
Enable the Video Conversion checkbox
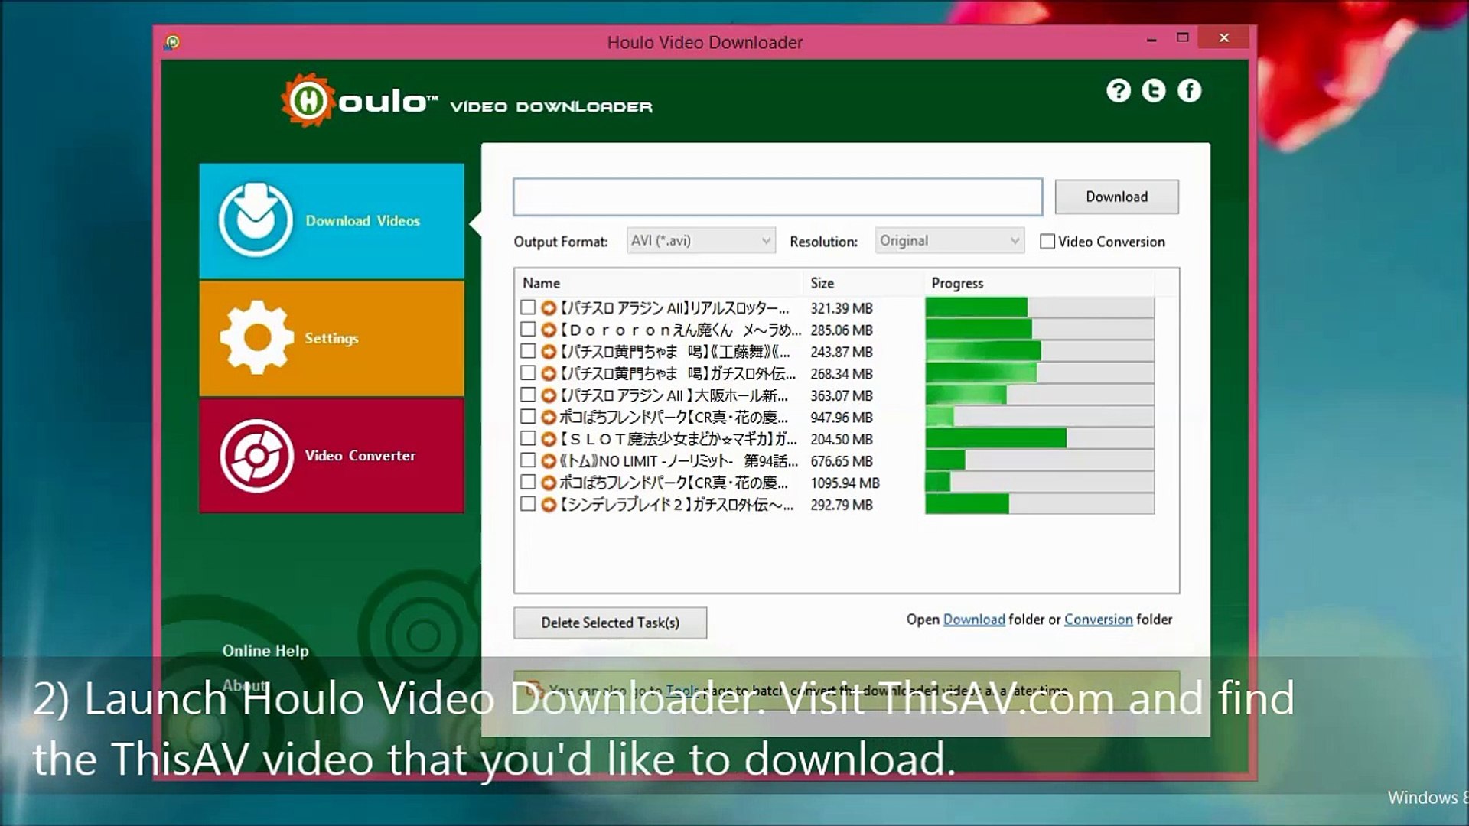click(1047, 242)
